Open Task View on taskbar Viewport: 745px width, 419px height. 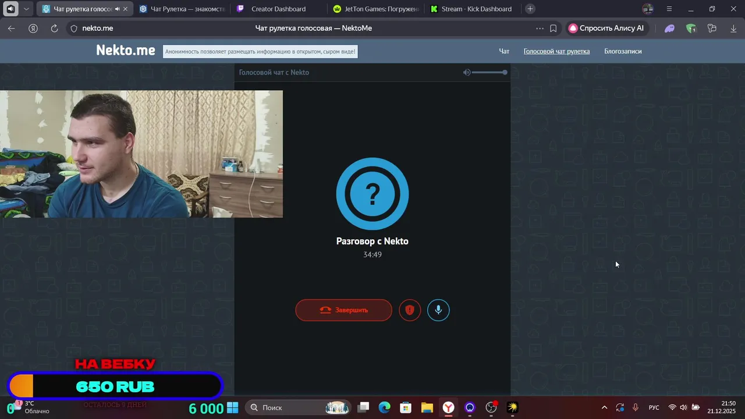363,407
